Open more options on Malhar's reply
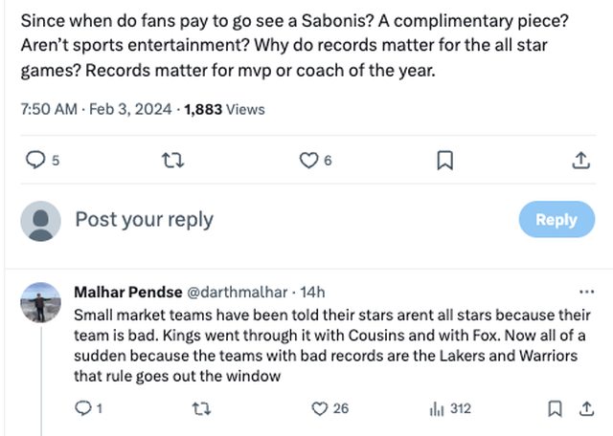The width and height of the screenshot is (613, 436). click(587, 292)
